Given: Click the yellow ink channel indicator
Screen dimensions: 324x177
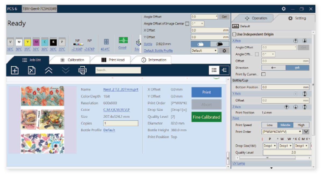Looking at the screenshot, I should coord(27,42).
